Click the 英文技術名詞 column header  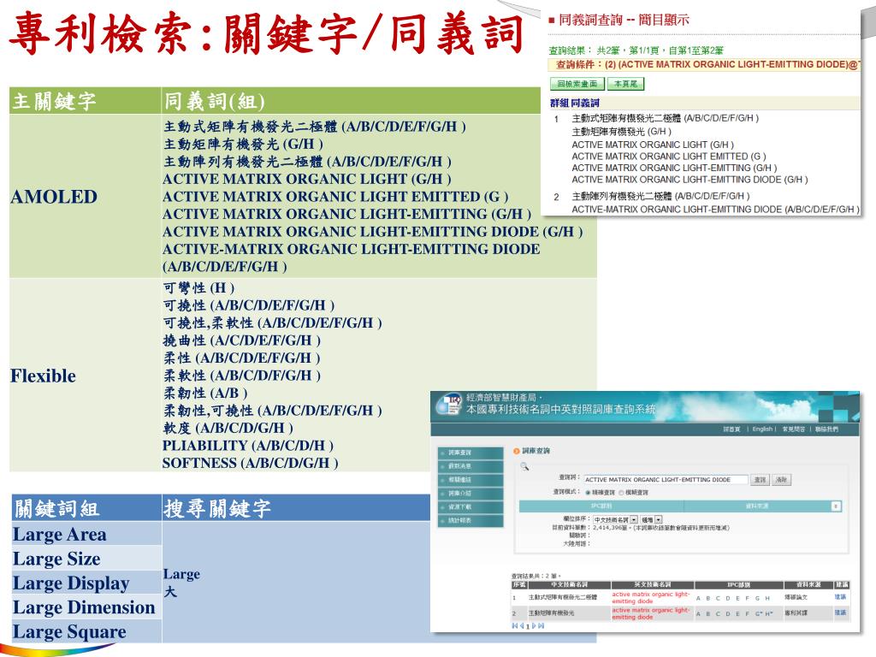652,584
